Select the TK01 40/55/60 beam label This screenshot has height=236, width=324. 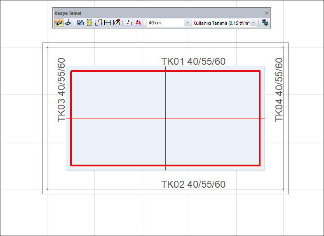(x=193, y=61)
